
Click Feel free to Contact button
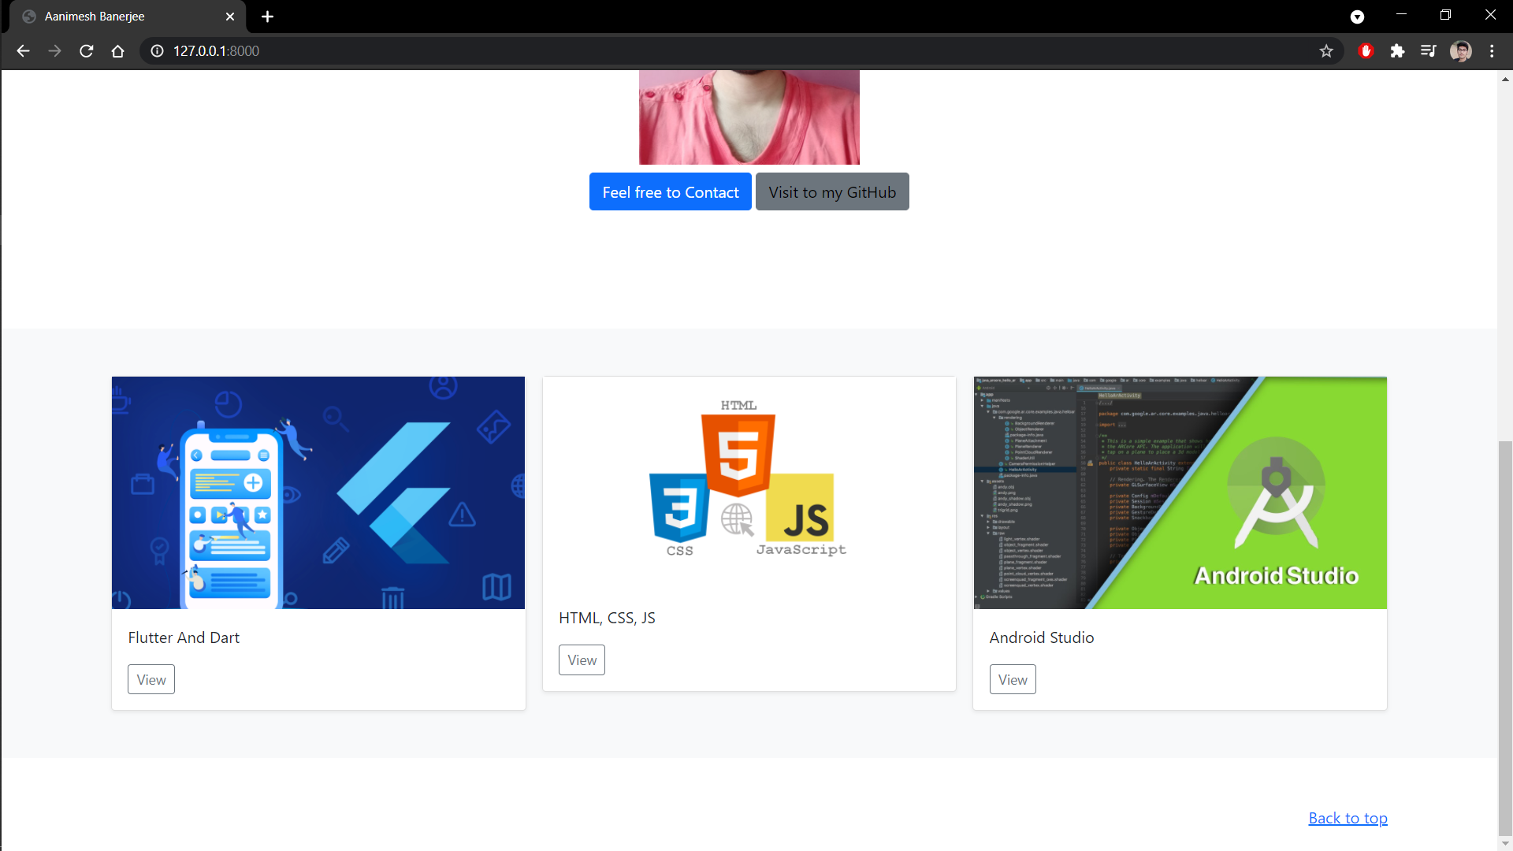click(x=671, y=191)
